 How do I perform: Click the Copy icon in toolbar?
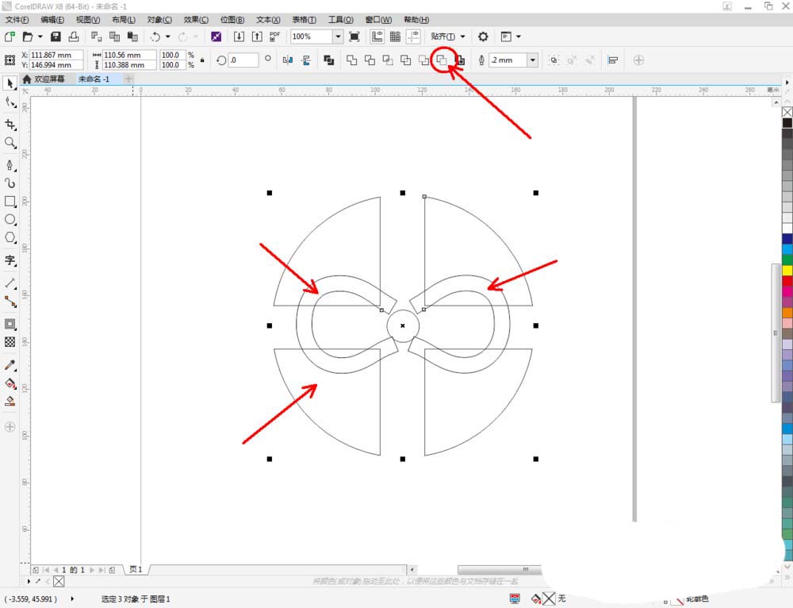(x=114, y=37)
